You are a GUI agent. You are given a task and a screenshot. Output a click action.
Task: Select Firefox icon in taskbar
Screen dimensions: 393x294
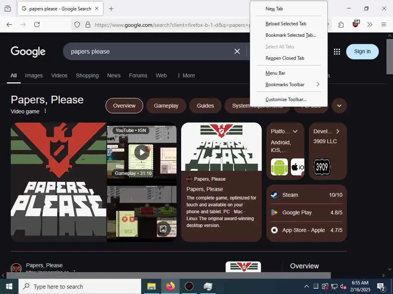(x=170, y=286)
